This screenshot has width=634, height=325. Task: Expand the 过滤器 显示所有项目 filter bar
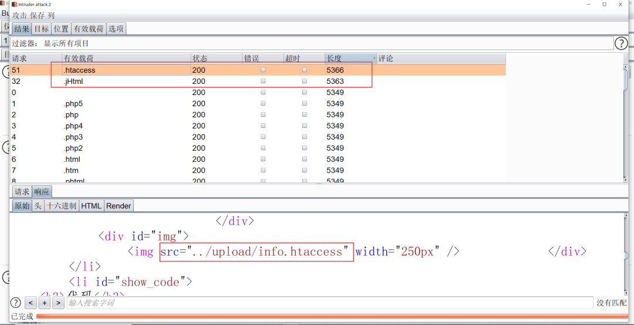click(x=311, y=43)
